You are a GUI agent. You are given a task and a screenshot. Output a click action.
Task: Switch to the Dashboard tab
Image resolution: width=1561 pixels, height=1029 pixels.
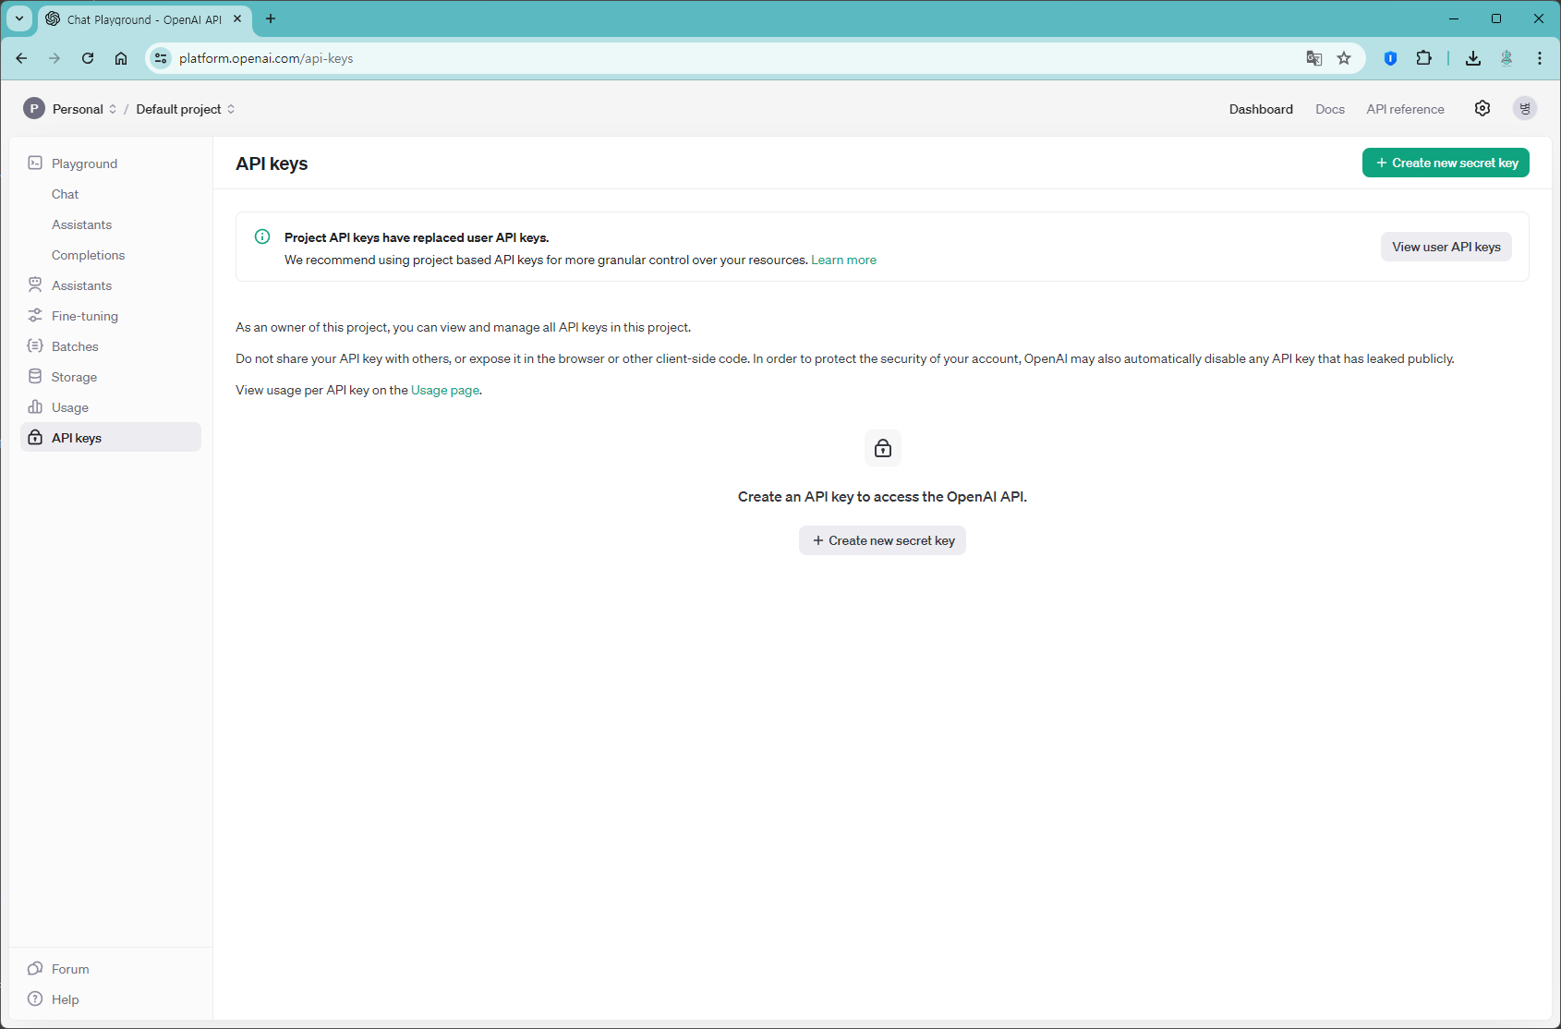[1261, 109]
